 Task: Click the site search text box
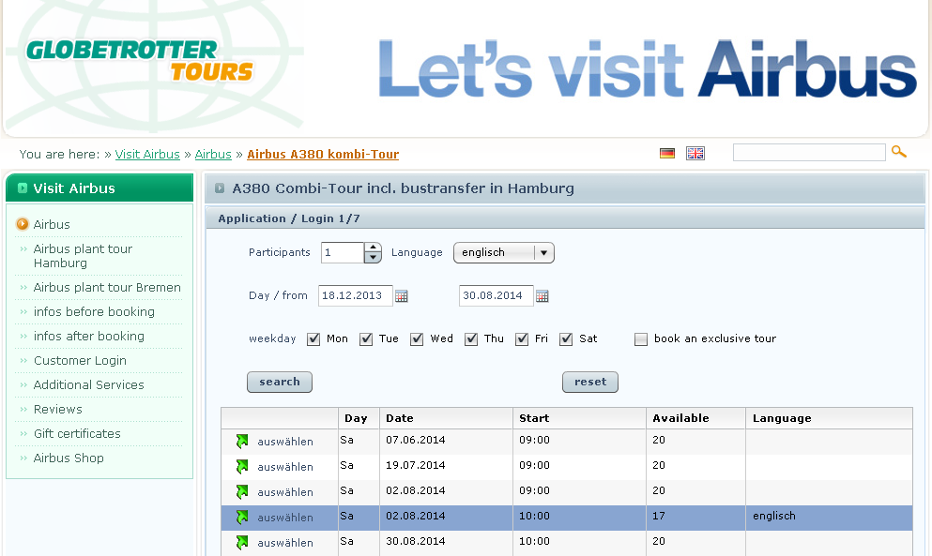[x=809, y=153]
